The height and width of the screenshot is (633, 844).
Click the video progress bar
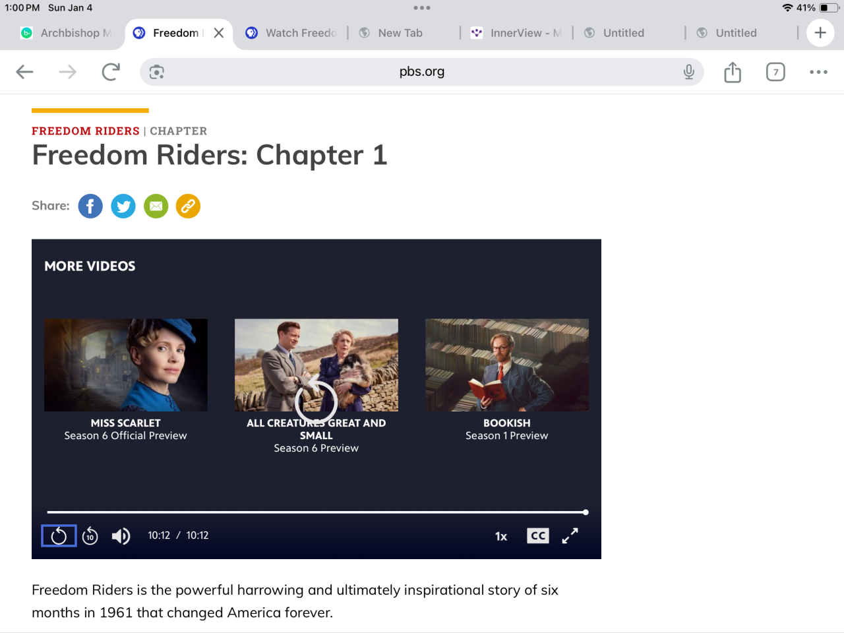coord(316,512)
